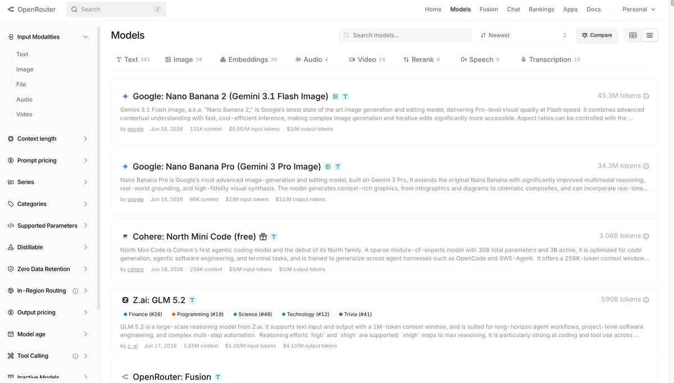Click the text badge next to GLM 5.2

click(193, 300)
